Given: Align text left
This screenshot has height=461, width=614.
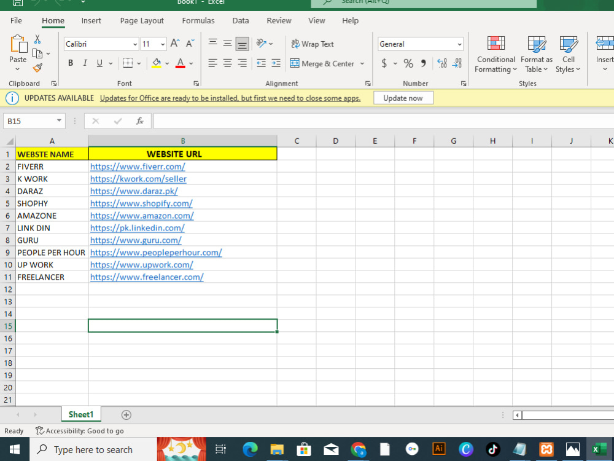Looking at the screenshot, I should point(212,63).
